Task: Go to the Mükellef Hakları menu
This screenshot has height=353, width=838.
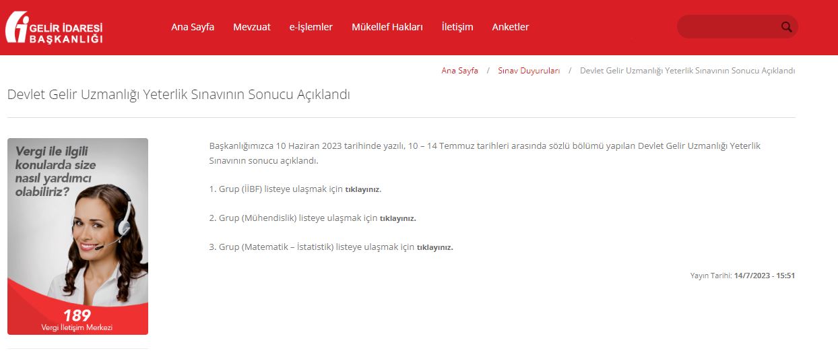Action: tap(387, 27)
